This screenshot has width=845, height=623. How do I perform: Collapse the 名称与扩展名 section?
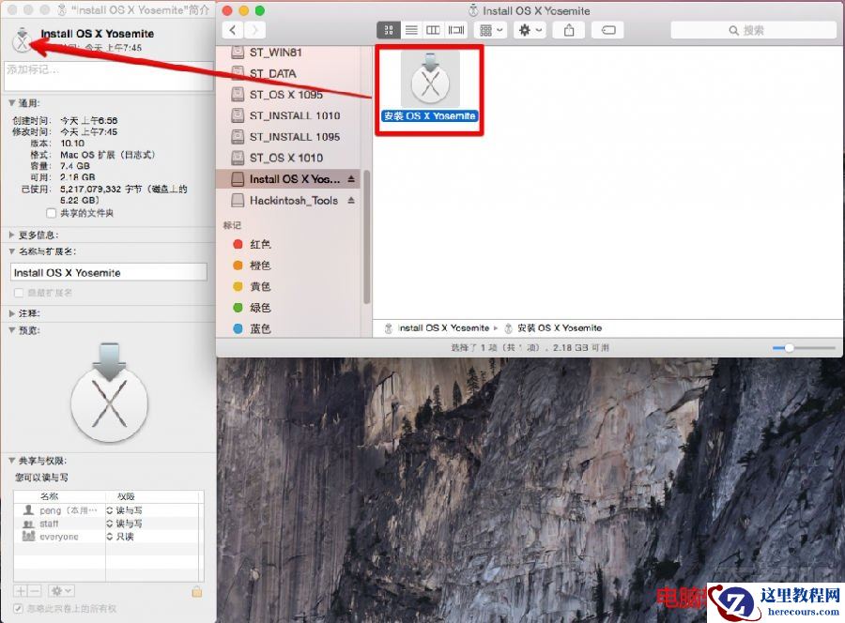click(x=12, y=251)
